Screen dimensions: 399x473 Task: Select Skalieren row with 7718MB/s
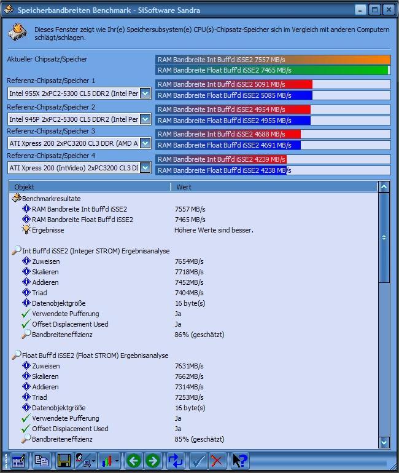(x=193, y=272)
